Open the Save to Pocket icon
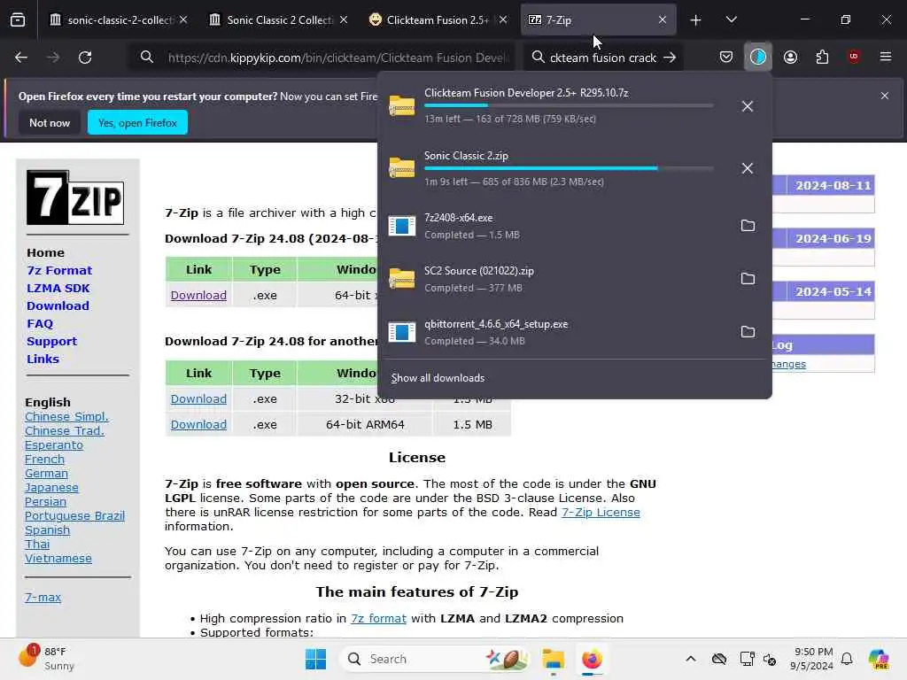Image resolution: width=907 pixels, height=680 pixels. point(726,58)
